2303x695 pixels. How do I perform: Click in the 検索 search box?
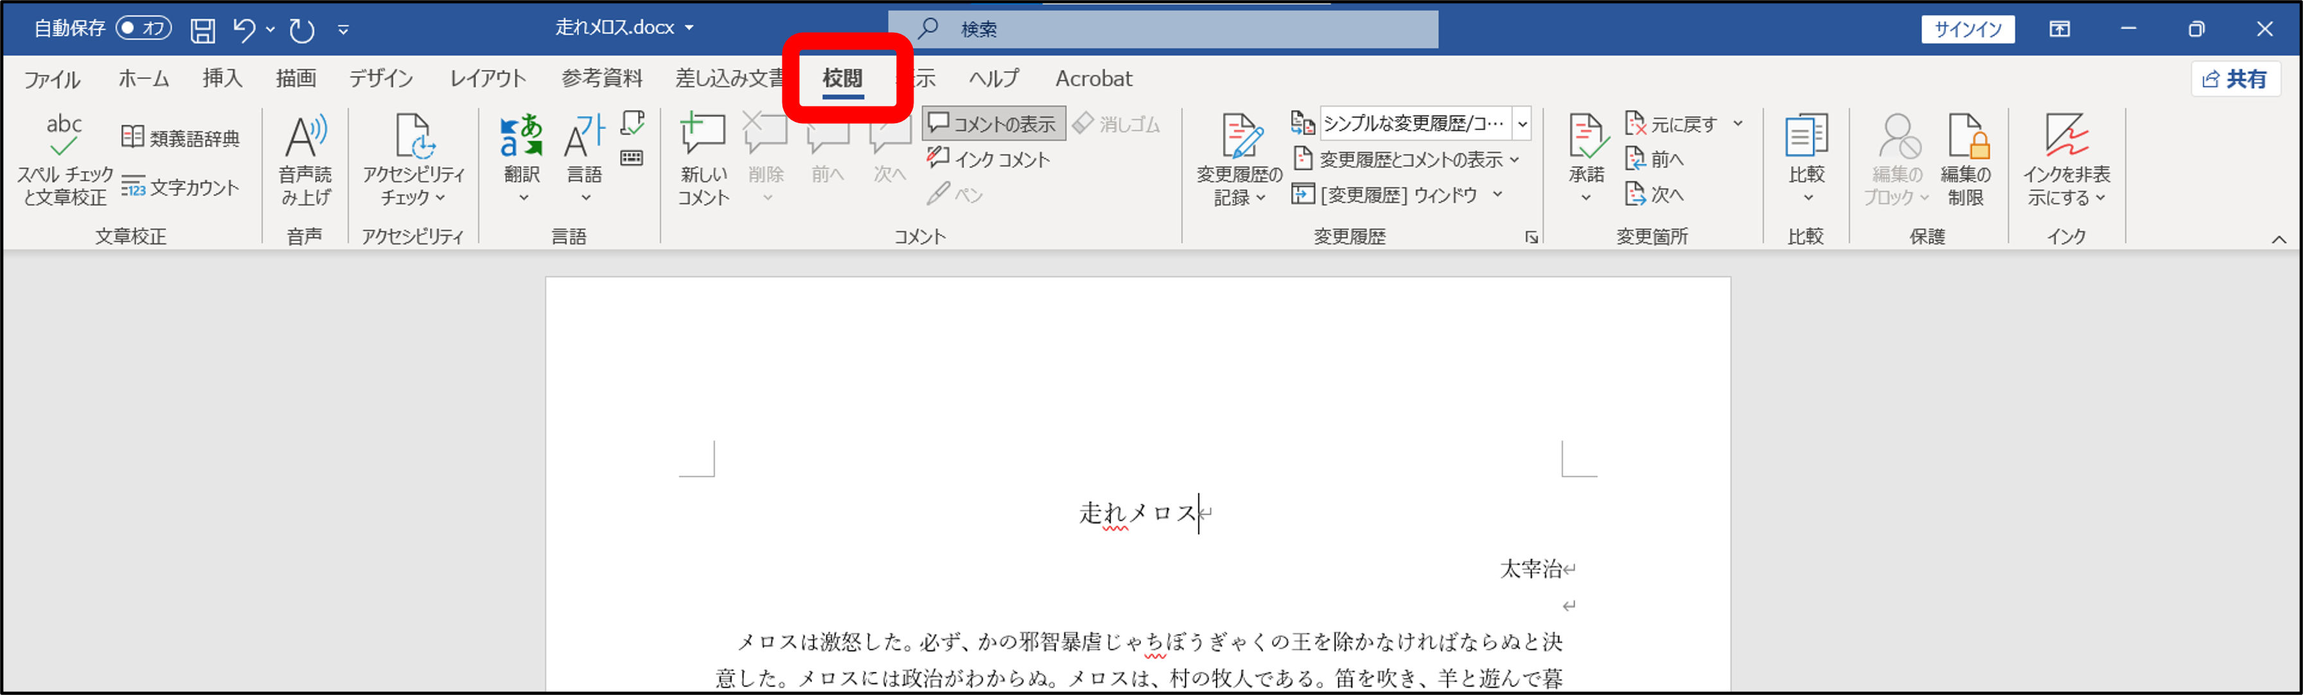click(x=1162, y=30)
